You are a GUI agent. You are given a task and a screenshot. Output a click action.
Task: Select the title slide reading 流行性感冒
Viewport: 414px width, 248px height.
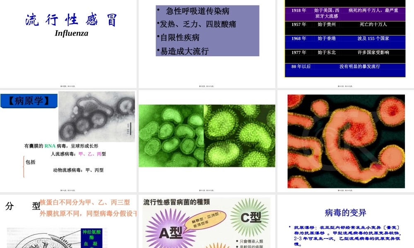[x=72, y=19]
